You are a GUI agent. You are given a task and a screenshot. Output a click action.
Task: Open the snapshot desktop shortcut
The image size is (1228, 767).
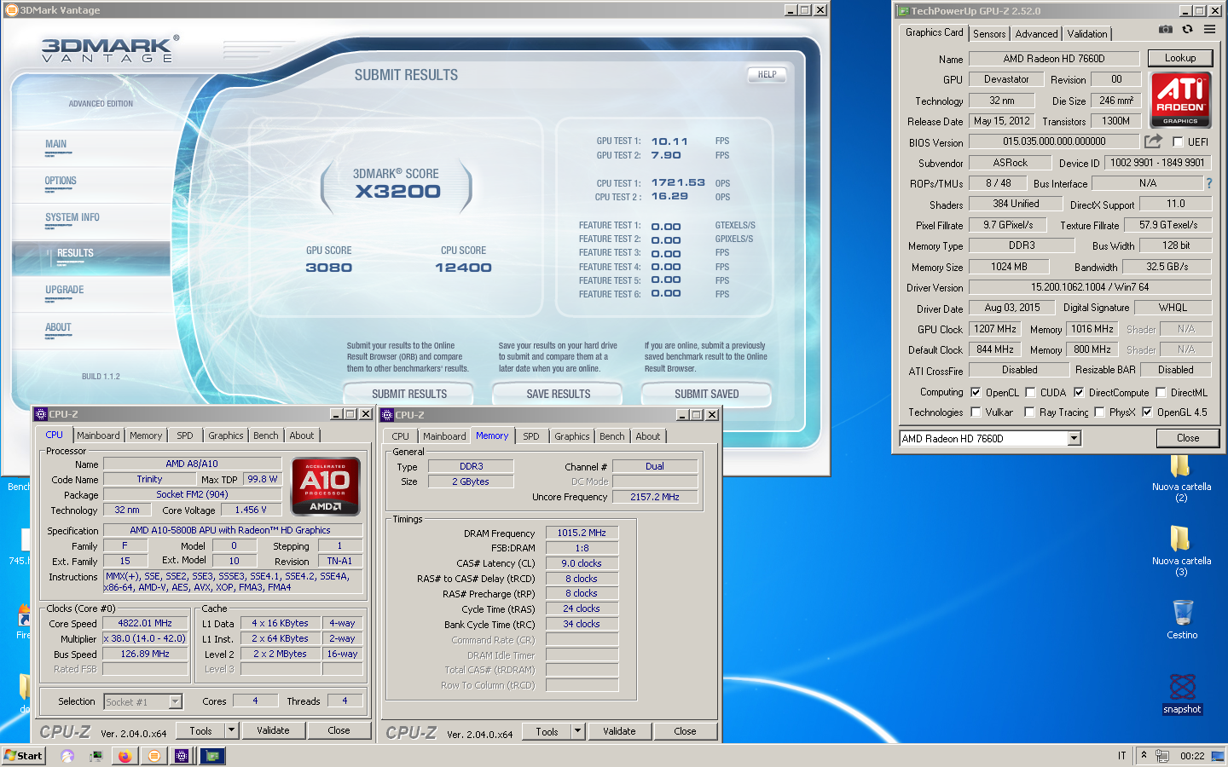[x=1182, y=693]
